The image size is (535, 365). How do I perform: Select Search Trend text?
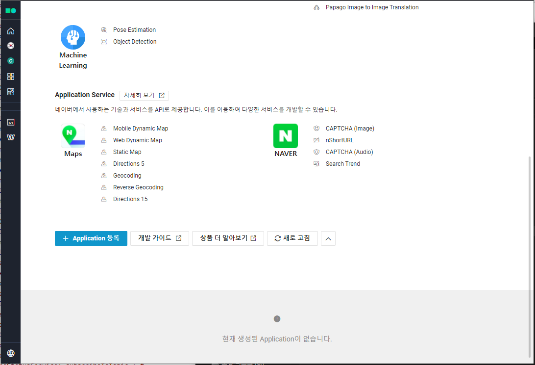click(x=343, y=164)
